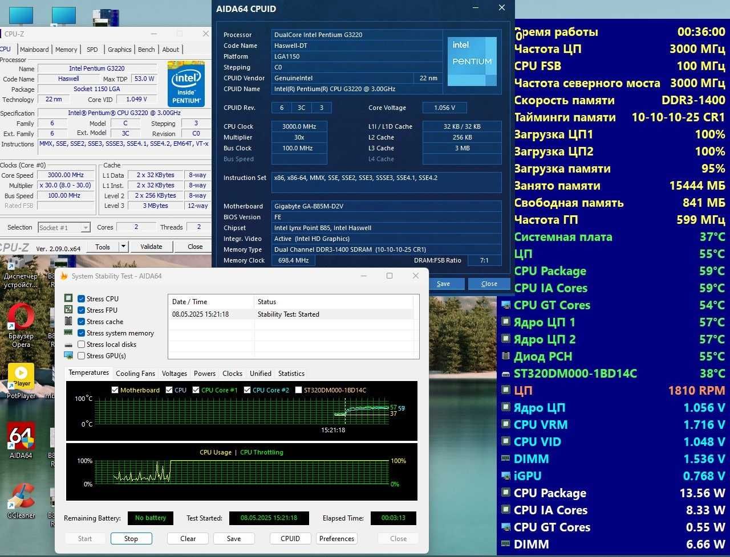Enable the ST320DM000-1BD14C graph checkbox
Viewport: 730px width, 557px height.
point(298,390)
